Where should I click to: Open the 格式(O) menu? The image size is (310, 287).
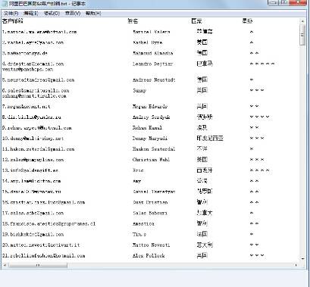(52, 13)
